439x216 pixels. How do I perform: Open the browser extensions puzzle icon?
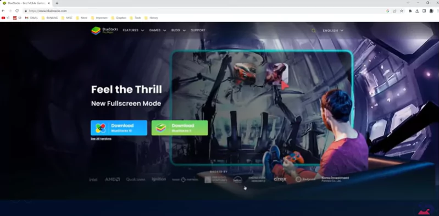click(x=410, y=11)
